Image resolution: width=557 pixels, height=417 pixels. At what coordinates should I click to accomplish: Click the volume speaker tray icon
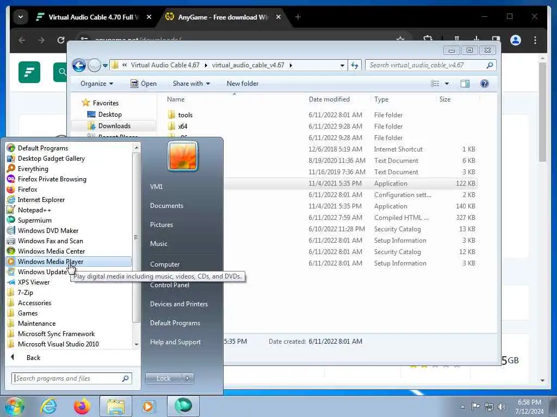tap(502, 406)
